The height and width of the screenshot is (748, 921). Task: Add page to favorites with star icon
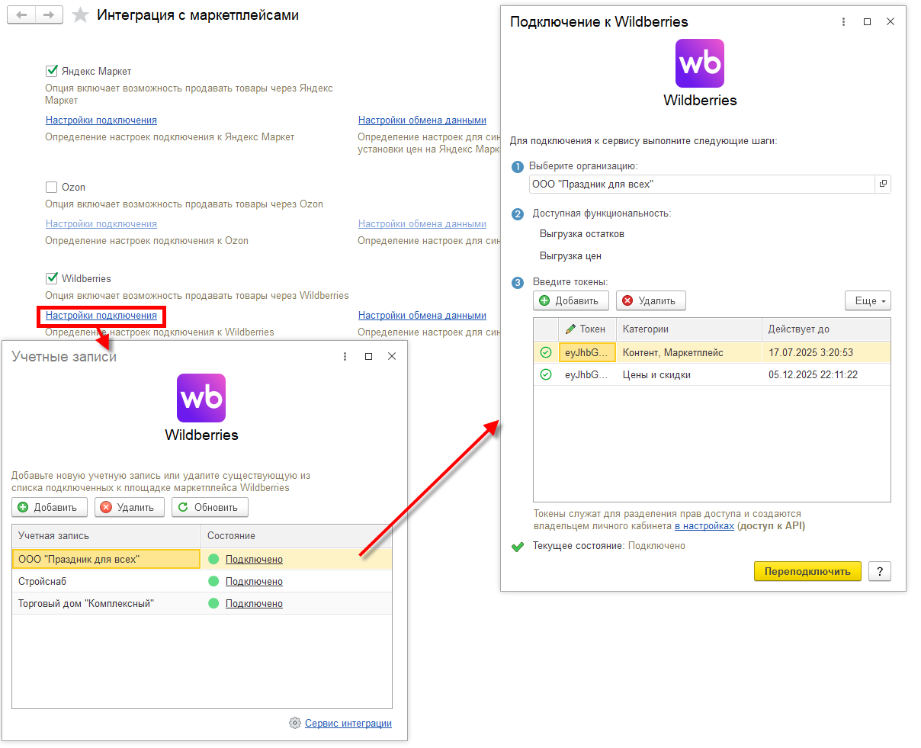(x=80, y=15)
